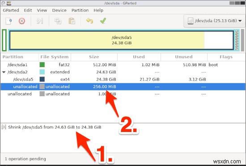
Task: Select the /dev/sda5 ext4 partition row
Action: click(x=123, y=79)
